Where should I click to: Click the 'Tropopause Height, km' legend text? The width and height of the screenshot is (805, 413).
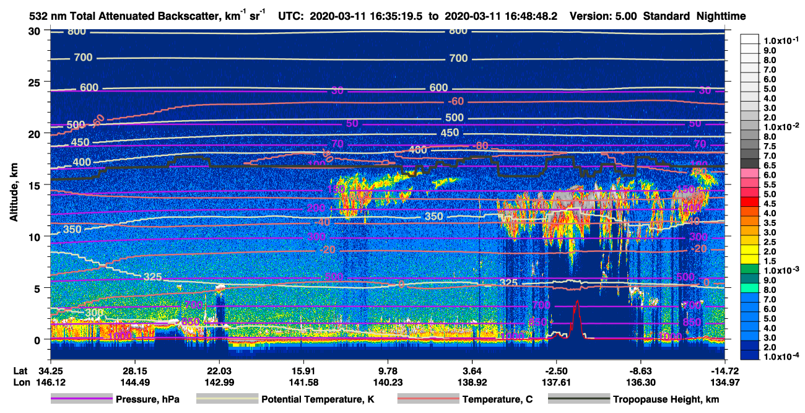666,399
